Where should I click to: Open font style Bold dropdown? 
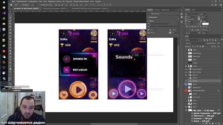point(204,14)
